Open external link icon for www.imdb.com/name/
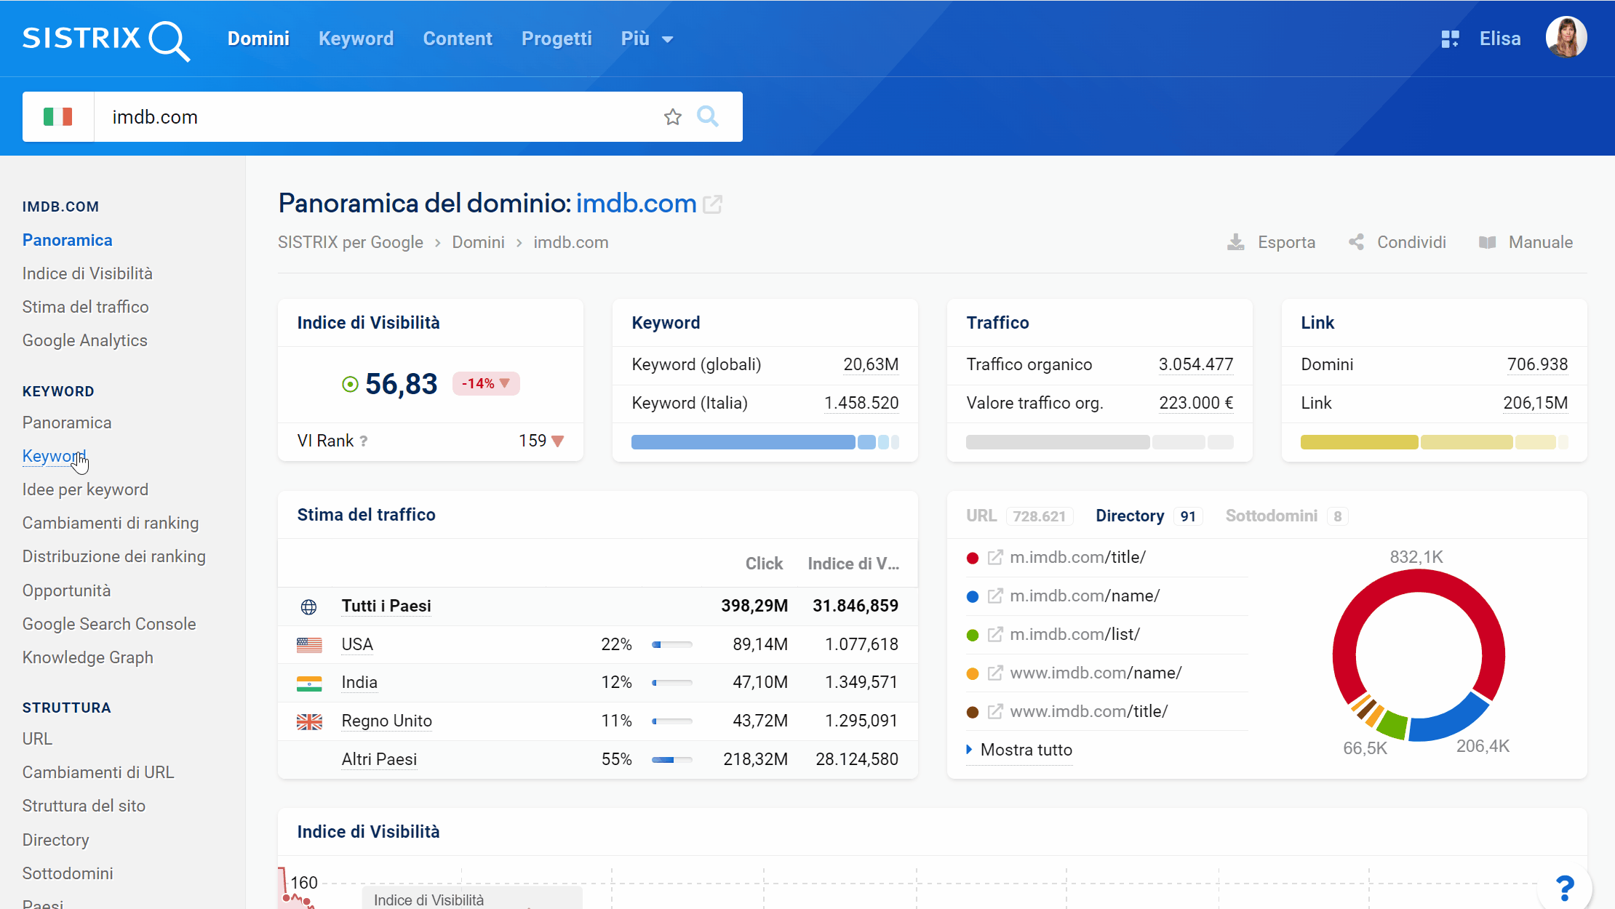 point(995,673)
